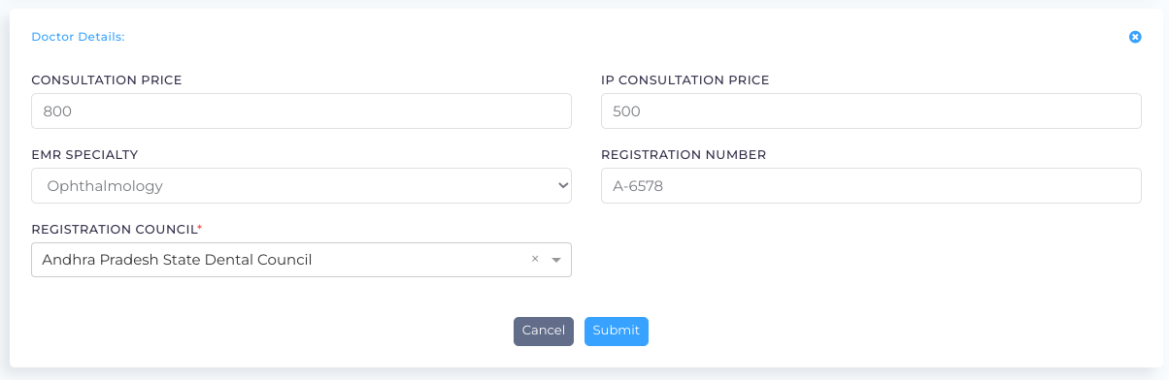Close the Doctor Details dialog
The width and height of the screenshot is (1169, 380).
pyautogui.click(x=1135, y=37)
